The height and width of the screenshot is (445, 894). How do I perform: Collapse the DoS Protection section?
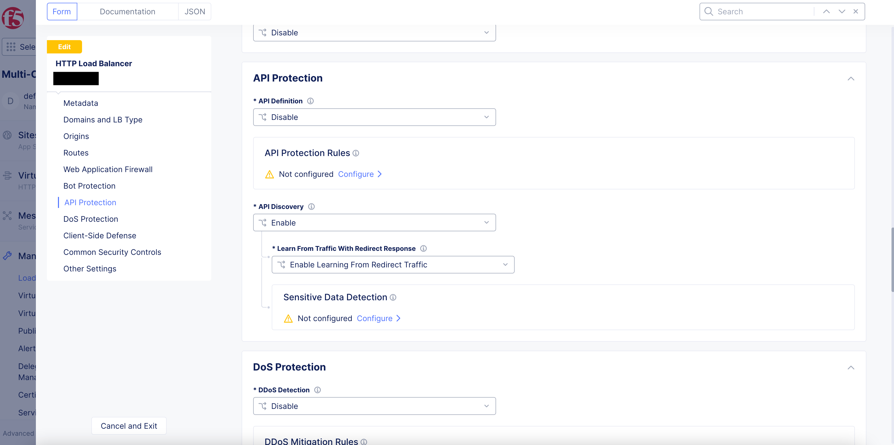[x=851, y=368]
